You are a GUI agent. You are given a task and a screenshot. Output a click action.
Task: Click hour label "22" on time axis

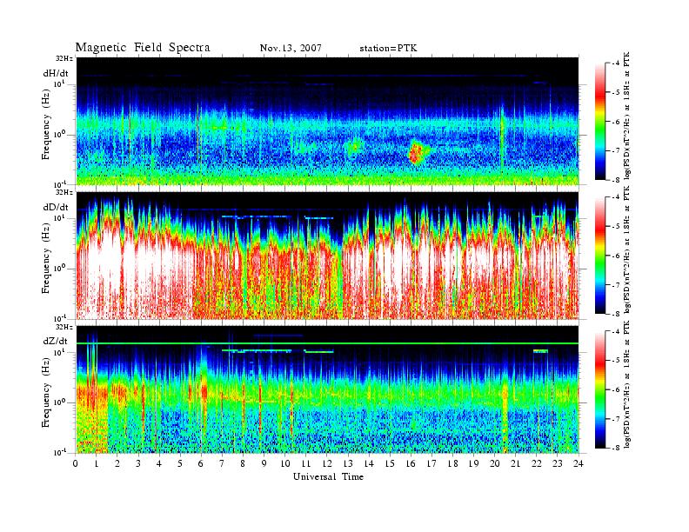tap(537, 463)
